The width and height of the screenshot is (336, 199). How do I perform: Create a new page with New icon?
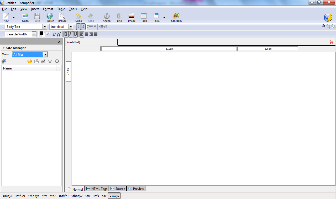[x=6, y=18]
